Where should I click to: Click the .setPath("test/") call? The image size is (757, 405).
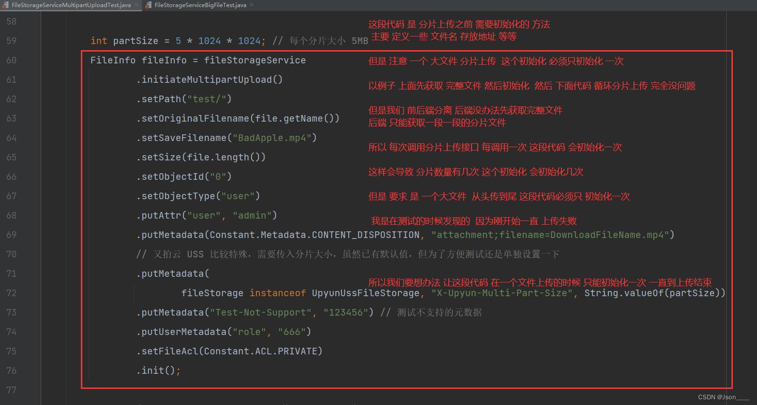[x=184, y=99]
